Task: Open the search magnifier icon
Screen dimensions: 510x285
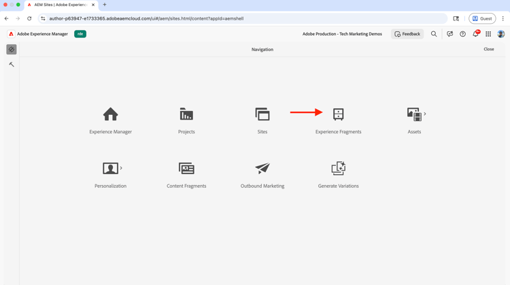Action: (x=434, y=34)
